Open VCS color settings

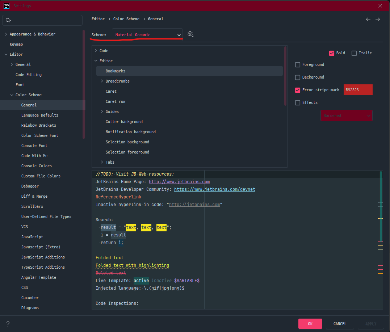pos(25,227)
